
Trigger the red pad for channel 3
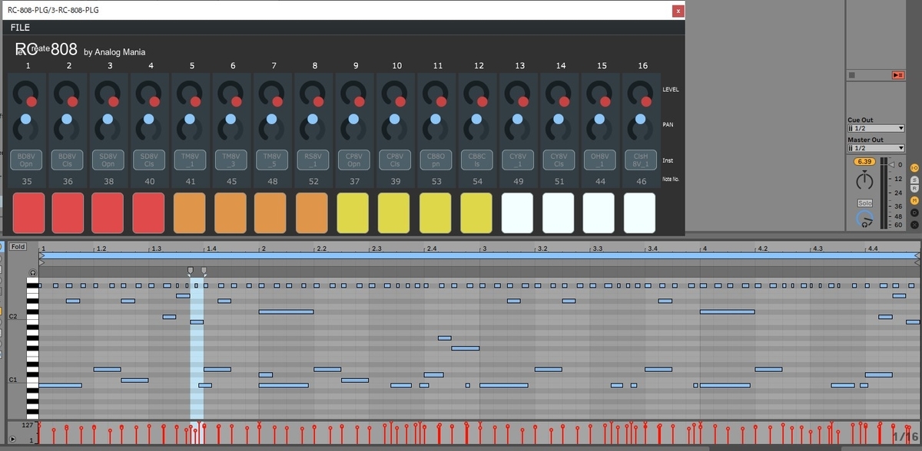[x=108, y=213]
